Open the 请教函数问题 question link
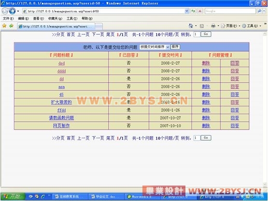The image size is (268, 201). (x=61, y=118)
